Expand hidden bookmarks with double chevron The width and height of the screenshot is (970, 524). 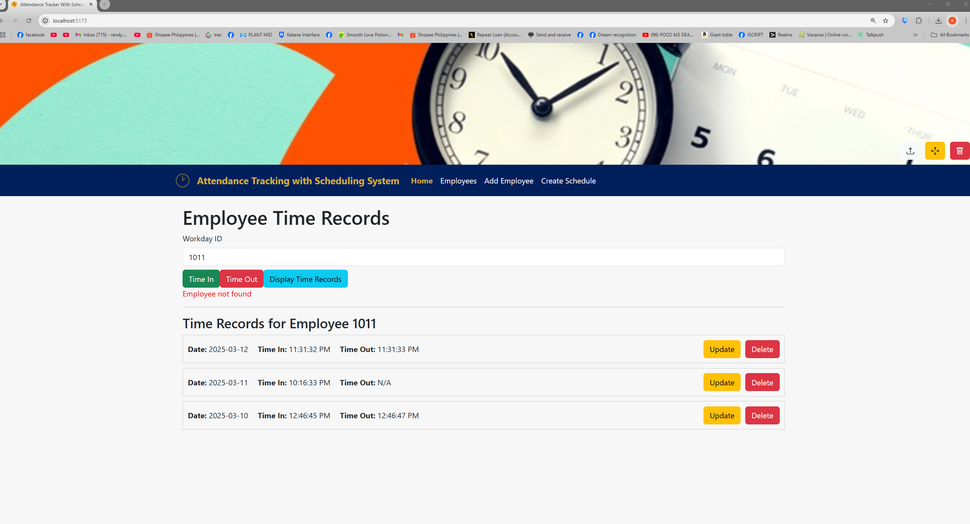pyautogui.click(x=916, y=35)
